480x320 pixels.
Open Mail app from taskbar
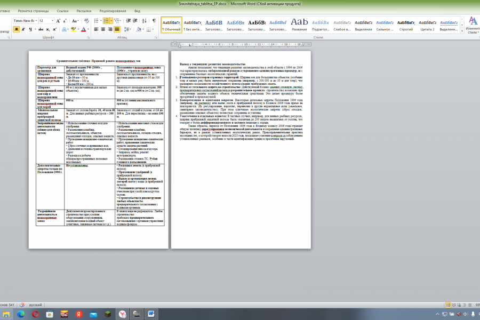[93, 314]
